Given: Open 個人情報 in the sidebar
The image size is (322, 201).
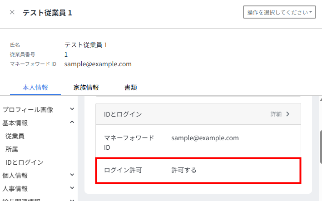Looking at the screenshot, I should [x=15, y=175].
